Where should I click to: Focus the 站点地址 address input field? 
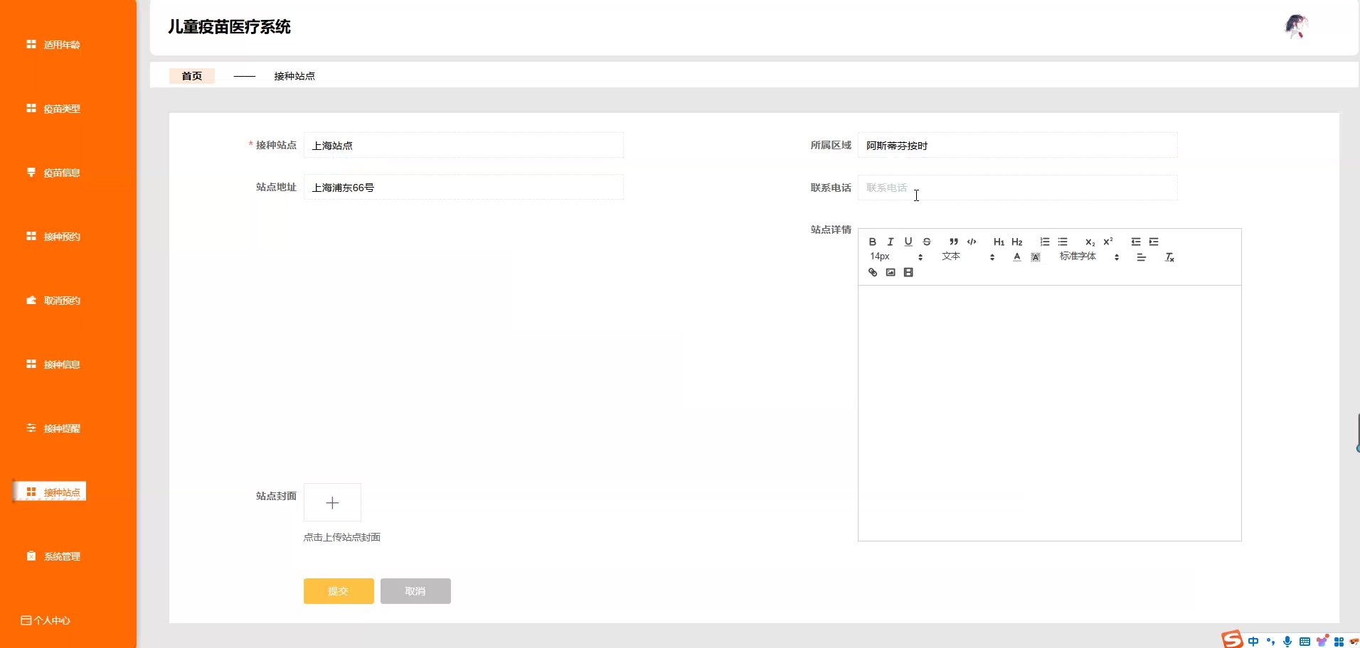click(x=464, y=187)
